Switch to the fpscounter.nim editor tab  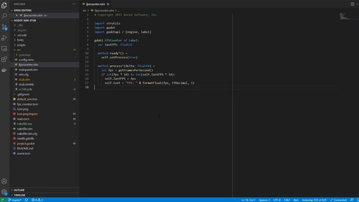point(96,4)
